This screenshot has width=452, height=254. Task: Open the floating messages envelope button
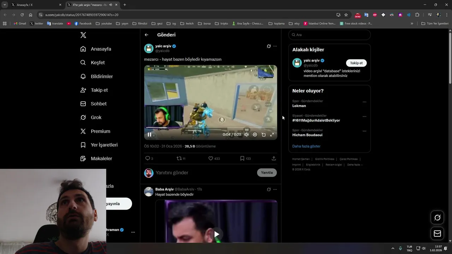[437, 234]
